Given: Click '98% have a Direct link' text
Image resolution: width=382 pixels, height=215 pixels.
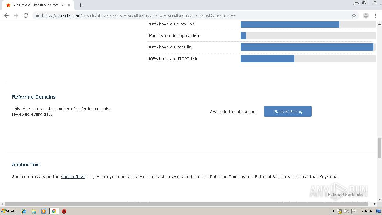Looking at the screenshot, I should [170, 47].
